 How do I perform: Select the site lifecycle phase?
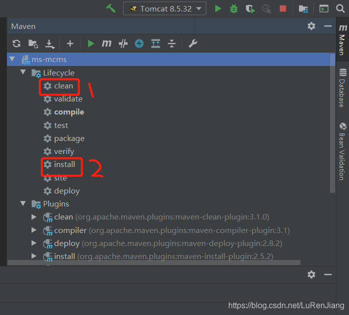[55, 178]
